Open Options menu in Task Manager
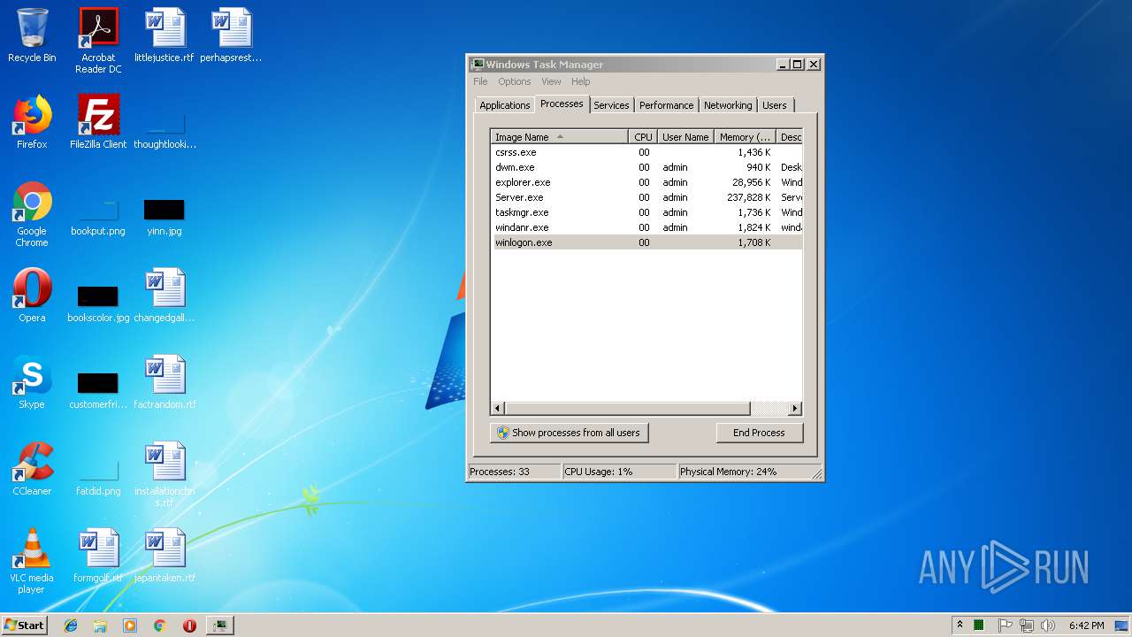Image resolution: width=1132 pixels, height=637 pixels. click(x=514, y=81)
